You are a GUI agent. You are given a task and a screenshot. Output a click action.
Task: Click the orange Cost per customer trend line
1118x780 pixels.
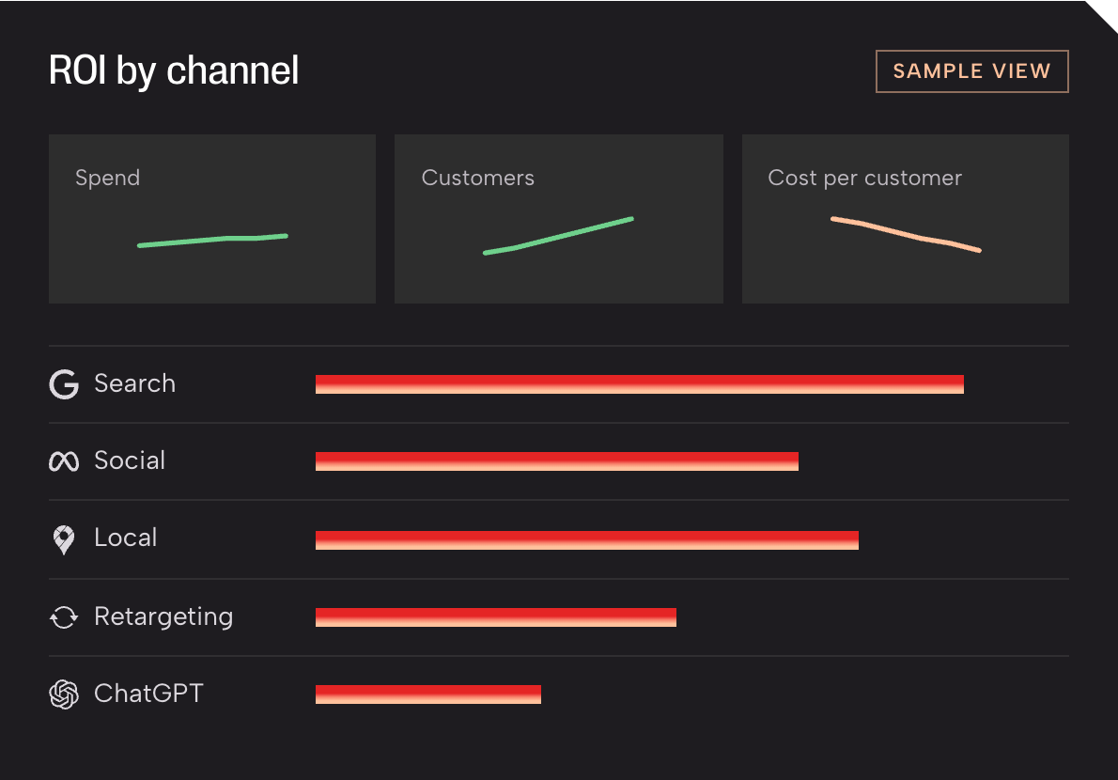[906, 235]
